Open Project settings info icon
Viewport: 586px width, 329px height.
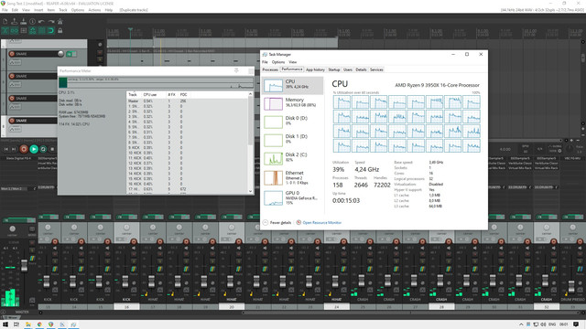33,22
